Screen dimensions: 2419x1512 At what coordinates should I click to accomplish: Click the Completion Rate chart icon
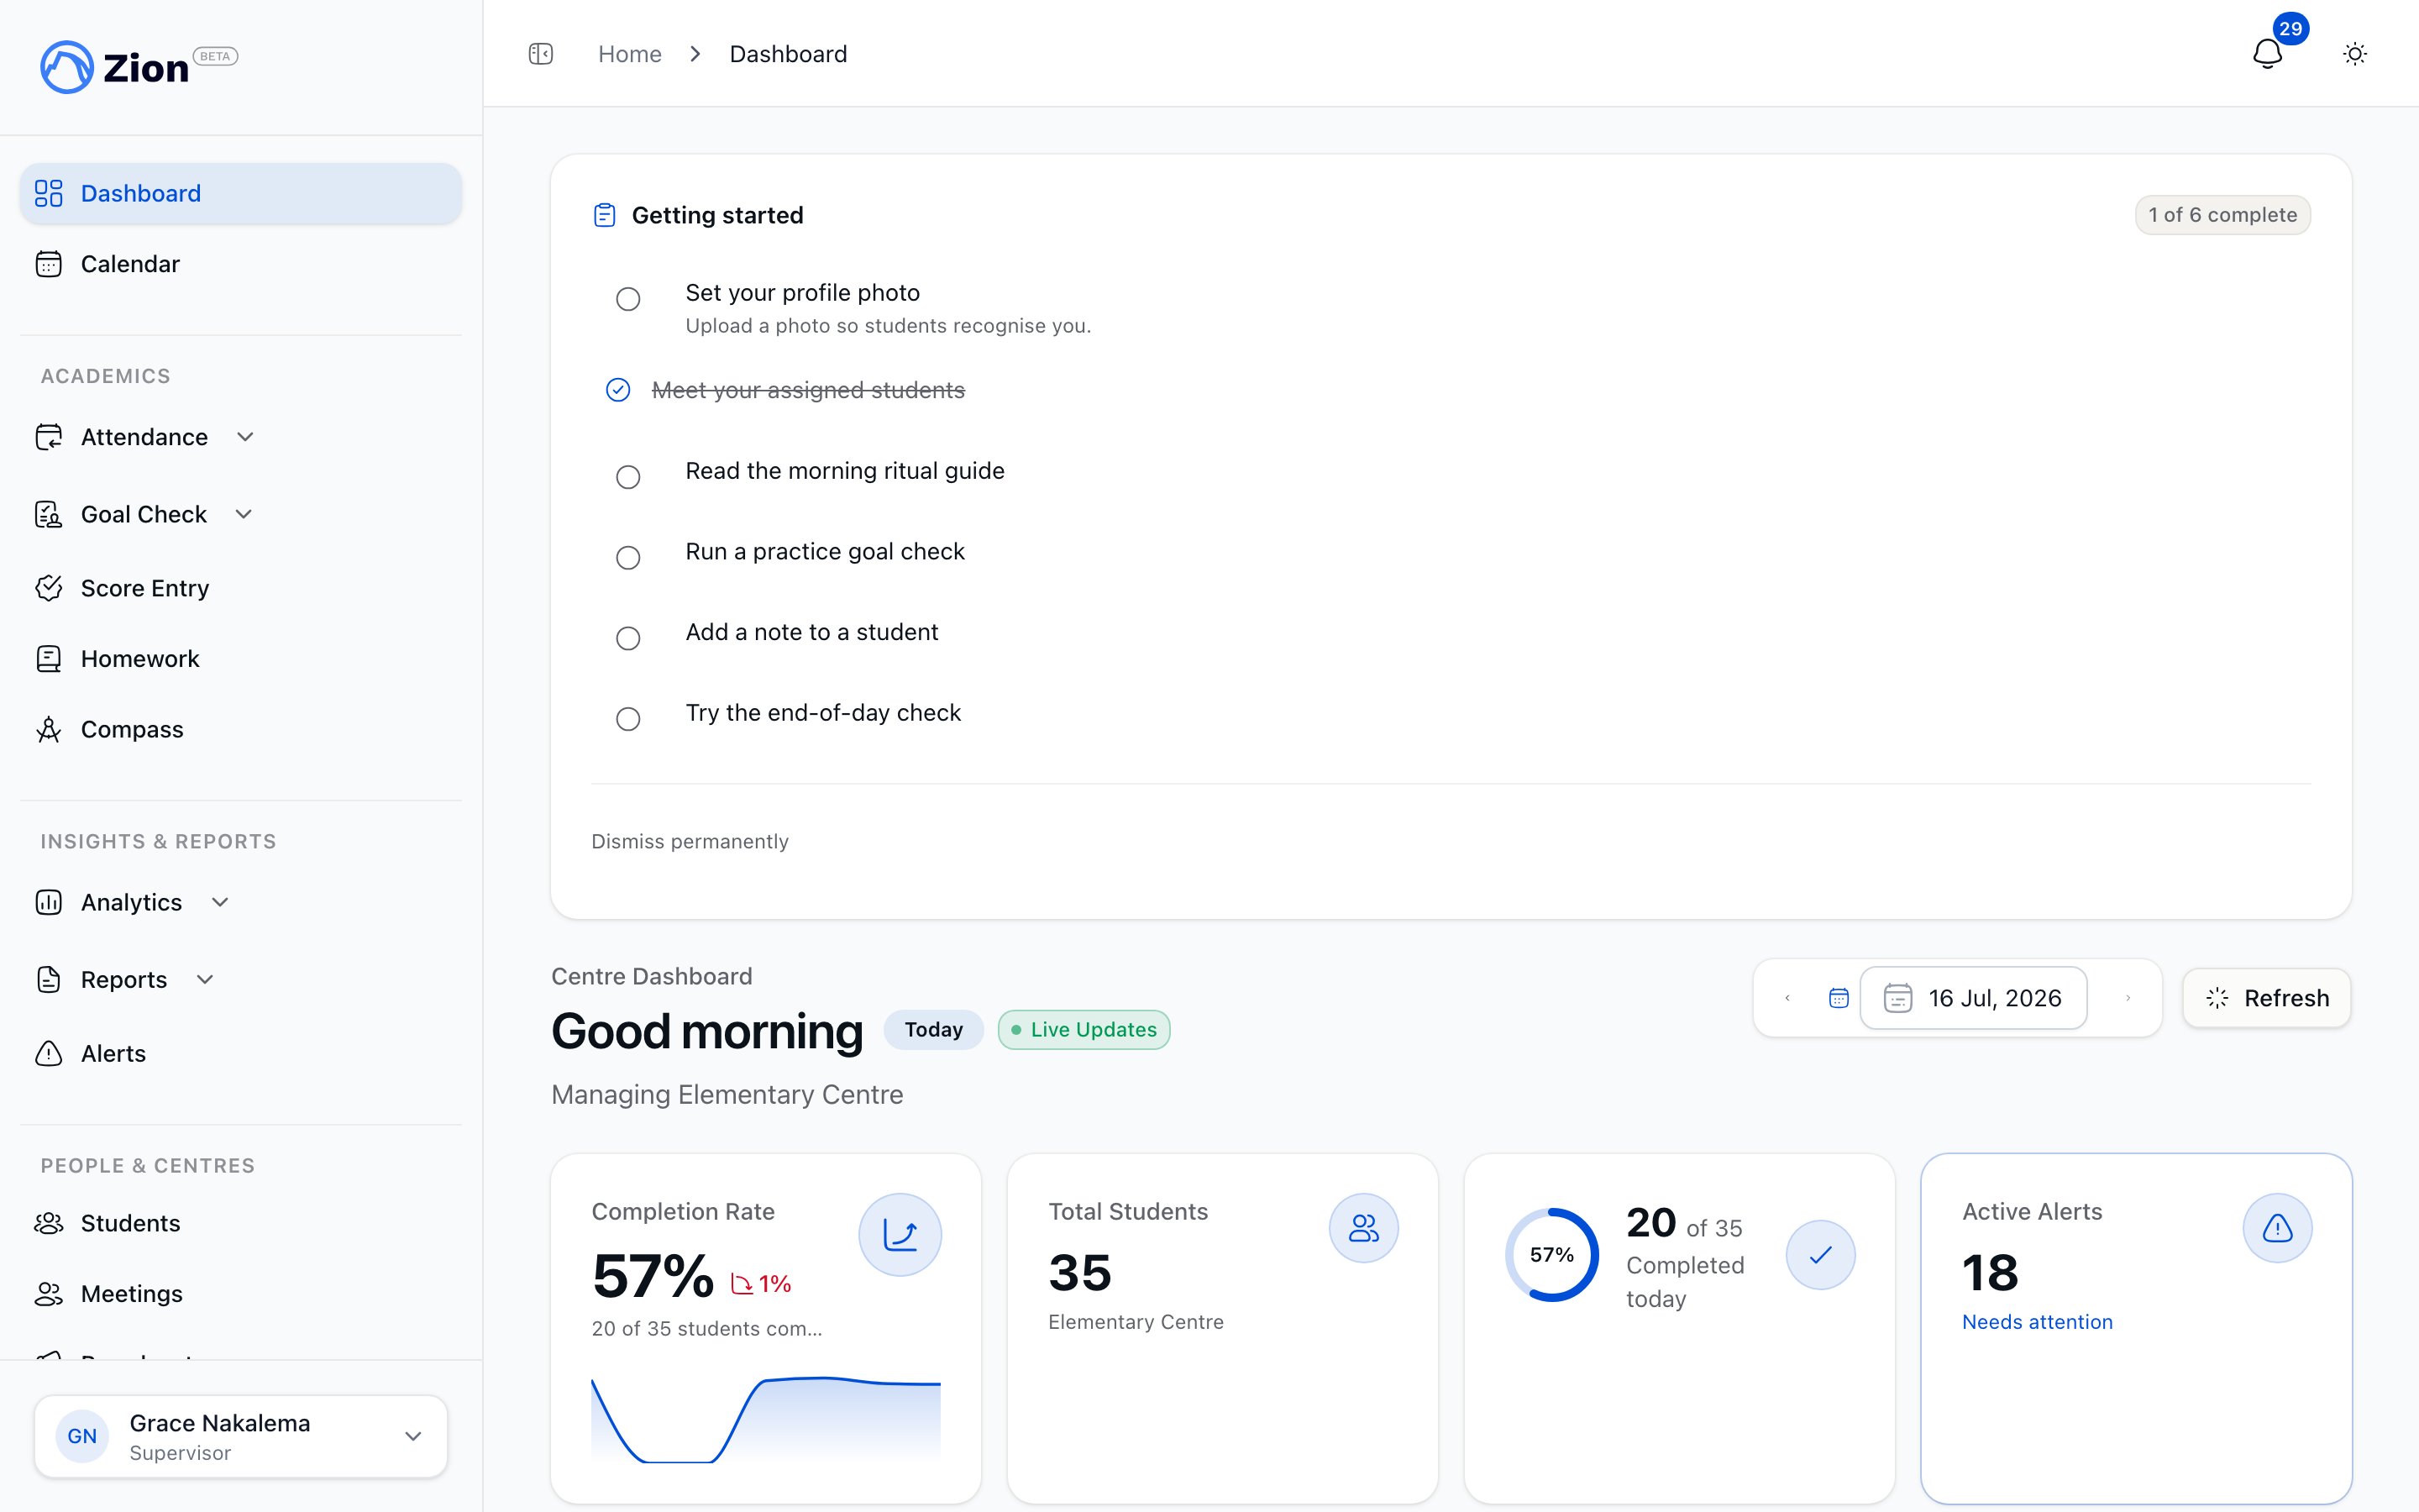pos(900,1234)
